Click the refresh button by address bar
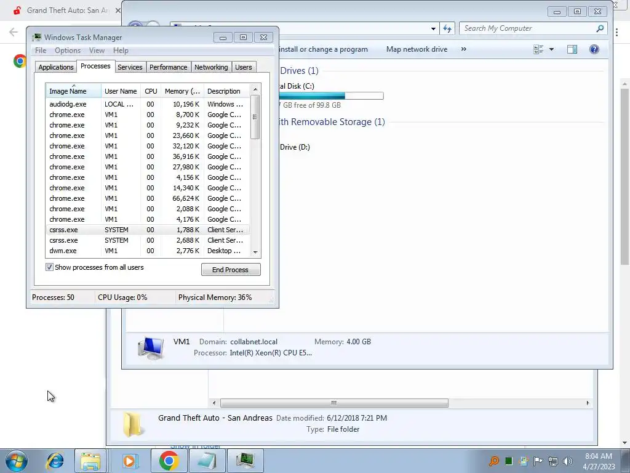This screenshot has width=630, height=473. pos(447,28)
